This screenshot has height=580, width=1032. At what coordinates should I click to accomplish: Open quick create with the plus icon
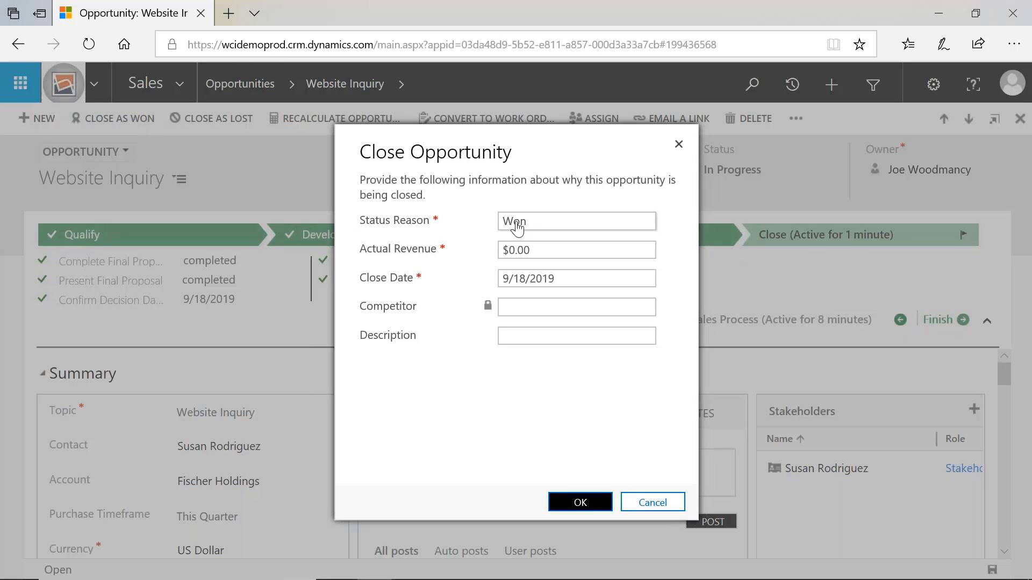tap(831, 84)
